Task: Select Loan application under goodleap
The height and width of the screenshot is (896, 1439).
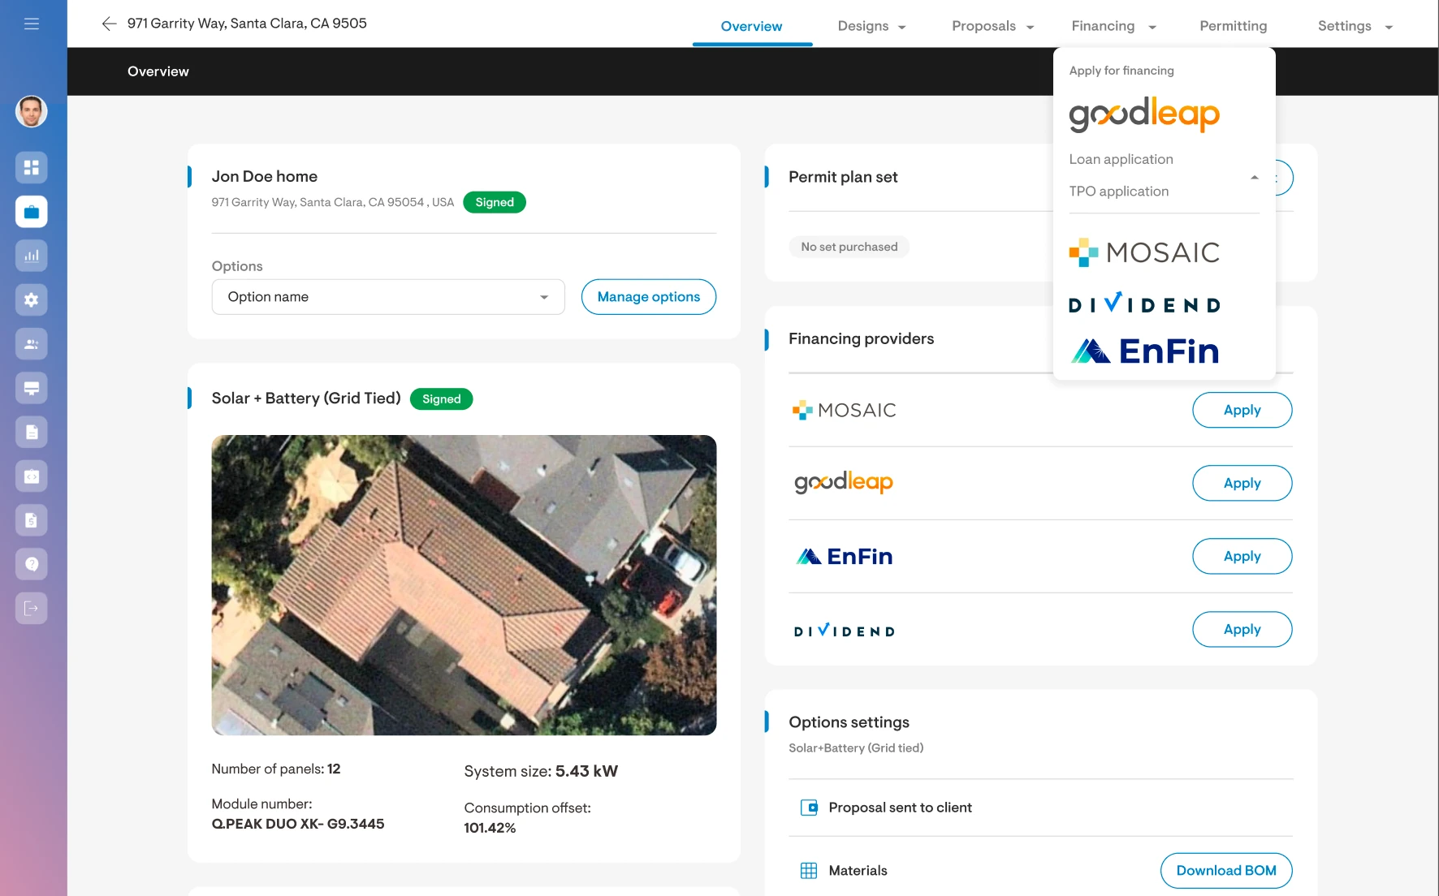Action: (x=1121, y=159)
